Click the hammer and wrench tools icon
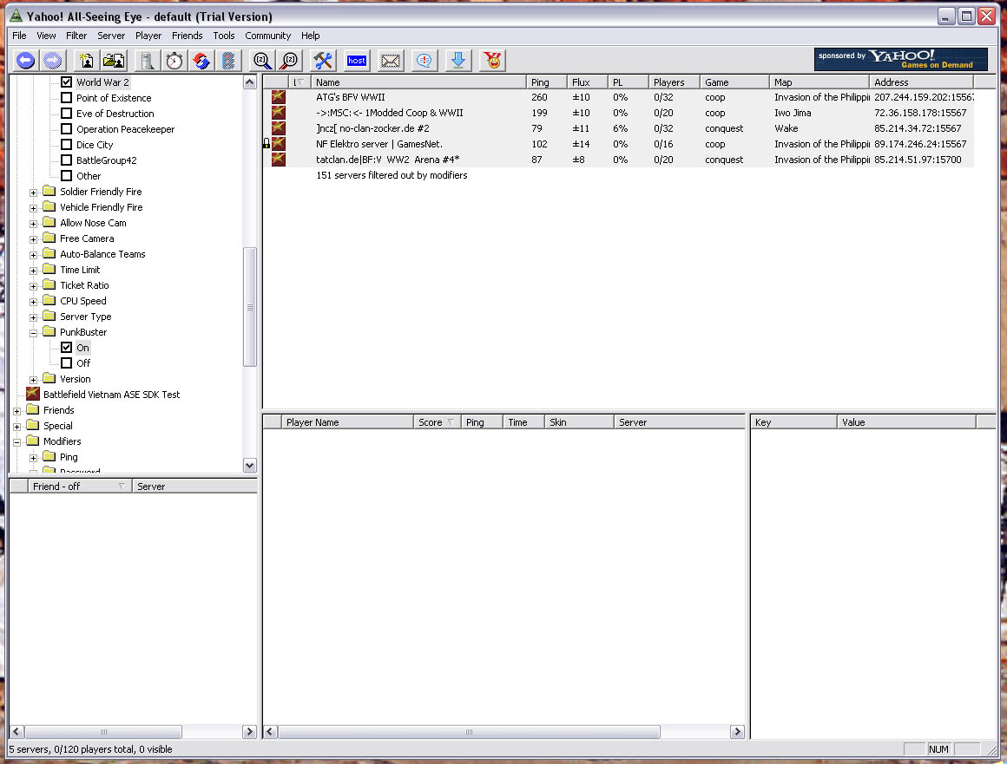 click(323, 60)
